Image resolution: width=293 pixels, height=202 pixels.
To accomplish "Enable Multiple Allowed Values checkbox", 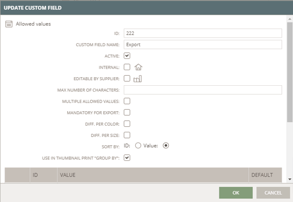I will coord(127,101).
